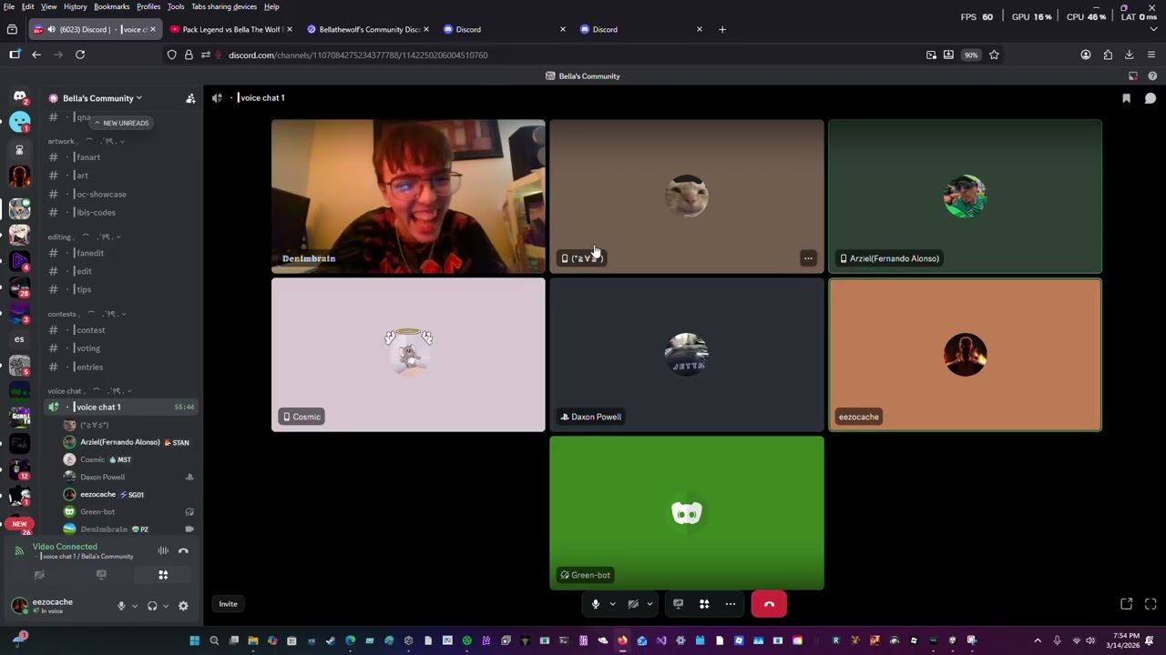1166x655 pixels.
Task: Toggle camera in the sidebar voice panel
Action: pyautogui.click(x=39, y=575)
